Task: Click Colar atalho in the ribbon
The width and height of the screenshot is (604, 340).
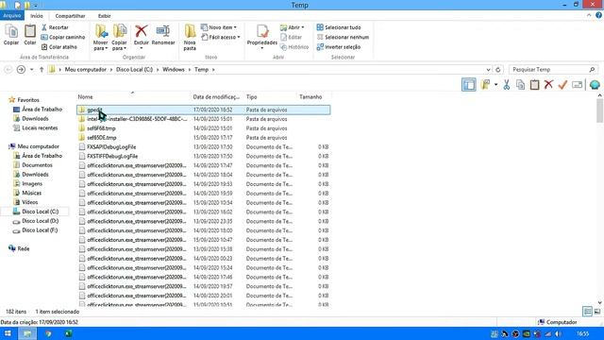Action: point(59,47)
